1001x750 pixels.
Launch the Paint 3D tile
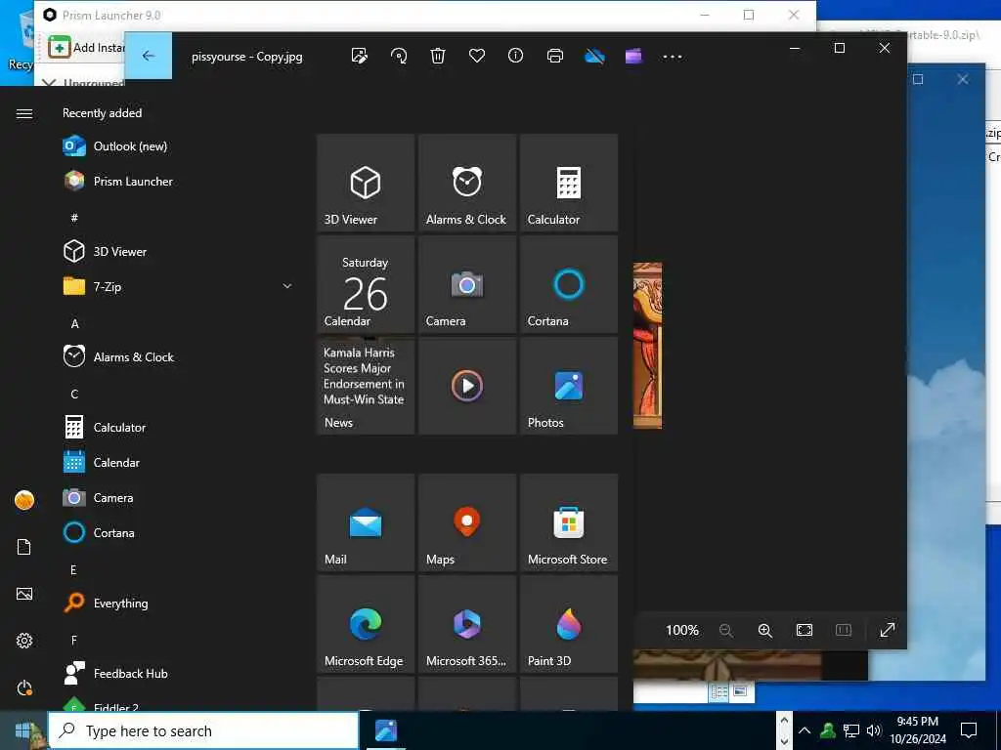[x=569, y=624]
